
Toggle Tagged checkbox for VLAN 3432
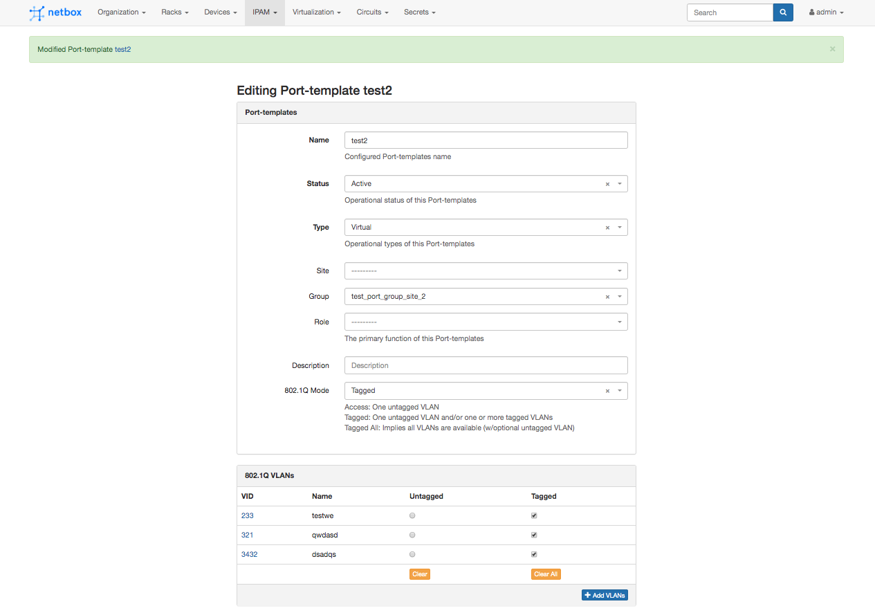tap(534, 554)
